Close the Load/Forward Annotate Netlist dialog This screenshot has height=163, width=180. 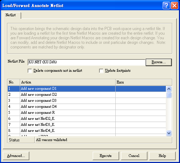pyautogui.click(x=174, y=5)
